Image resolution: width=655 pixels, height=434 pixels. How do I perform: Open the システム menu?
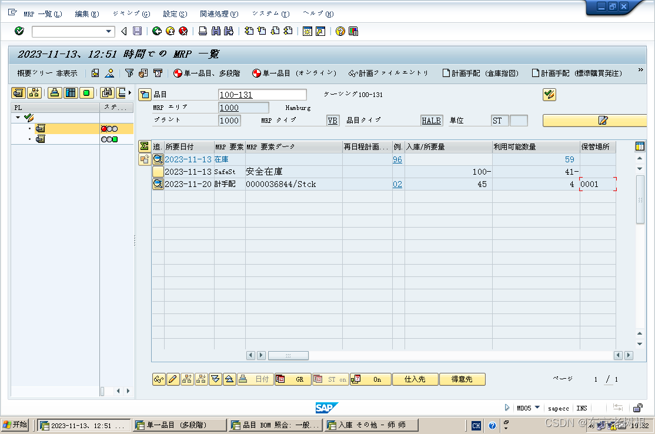click(270, 14)
